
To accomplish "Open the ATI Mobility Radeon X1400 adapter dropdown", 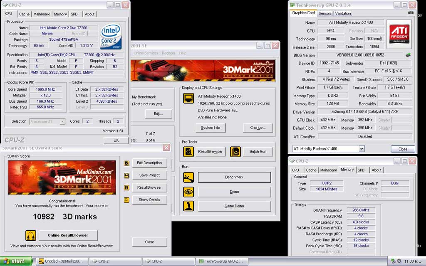I will tap(362, 149).
